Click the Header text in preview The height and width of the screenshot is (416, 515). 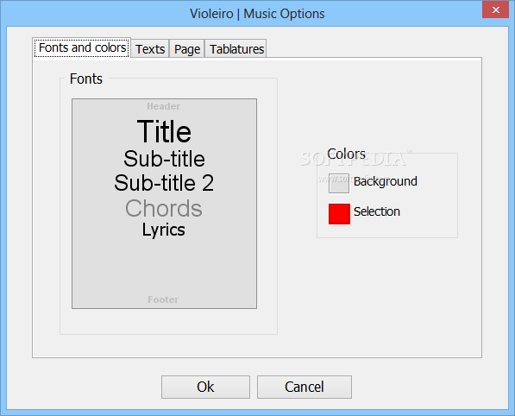coord(163,106)
